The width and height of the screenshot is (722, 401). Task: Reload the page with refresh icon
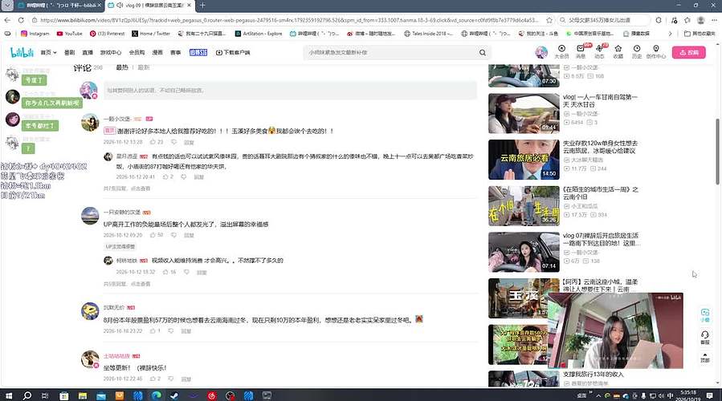pyautogui.click(x=21, y=20)
